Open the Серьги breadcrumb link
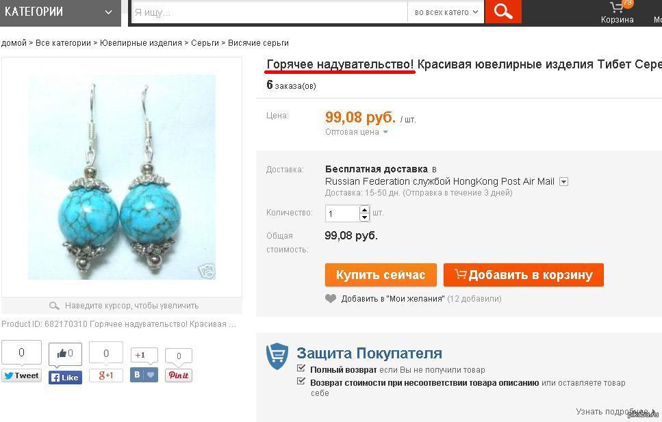The width and height of the screenshot is (662, 422). (205, 43)
